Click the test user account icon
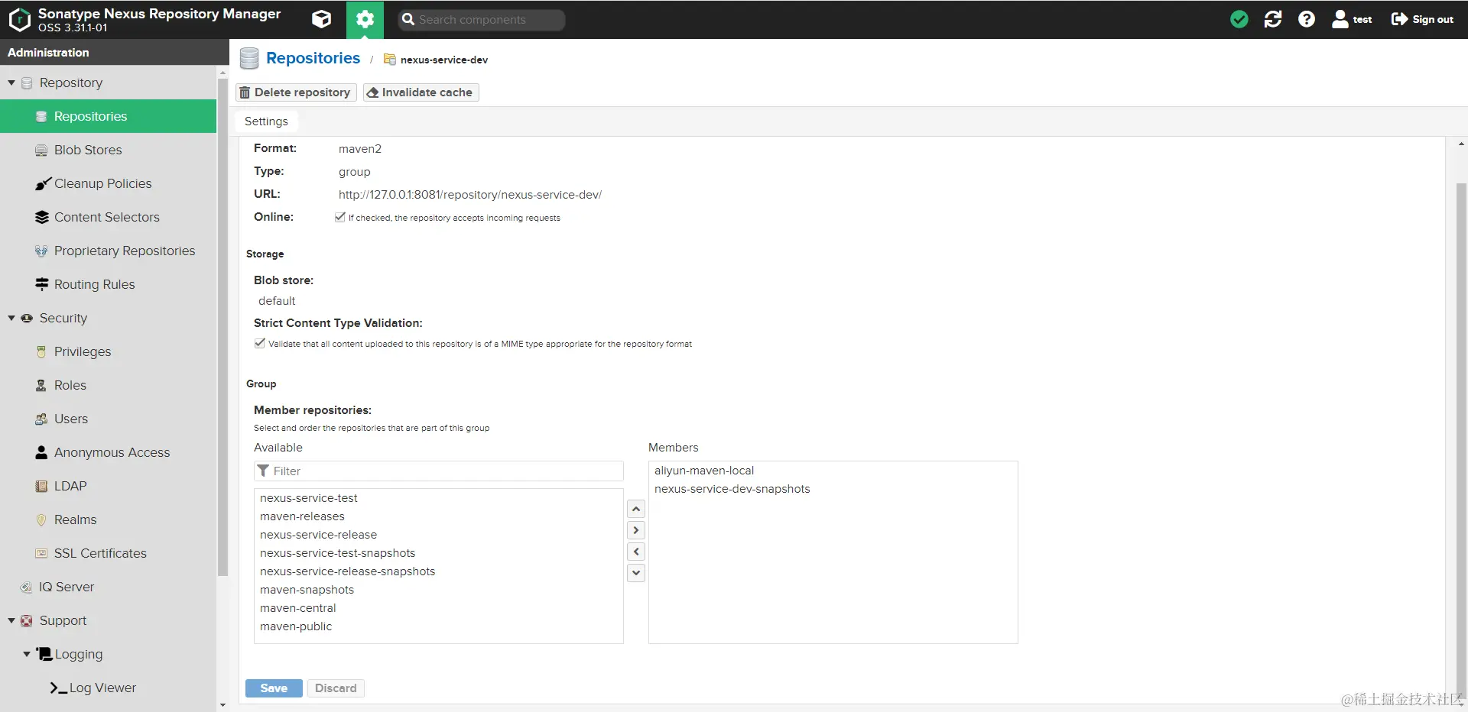The image size is (1468, 712). point(1351,19)
